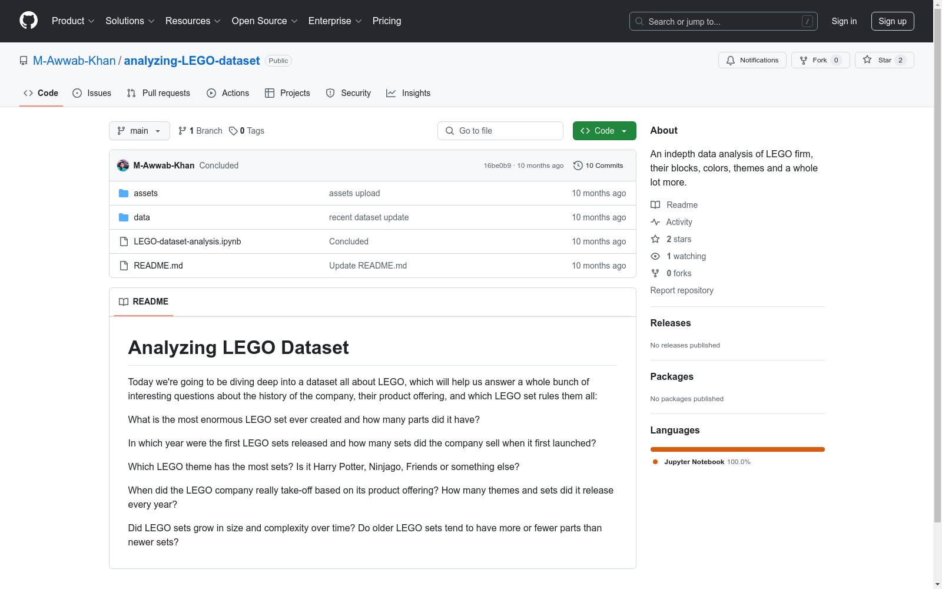Open the Pull requests tab

pos(158,93)
